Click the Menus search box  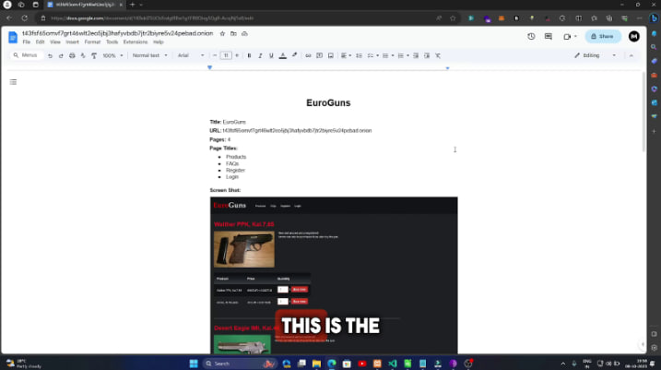tap(26, 55)
